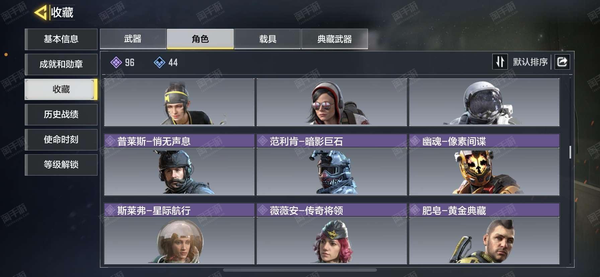This screenshot has width=600, height=277.
Task: Open 基本信息 in the sidebar
Action: click(61, 39)
